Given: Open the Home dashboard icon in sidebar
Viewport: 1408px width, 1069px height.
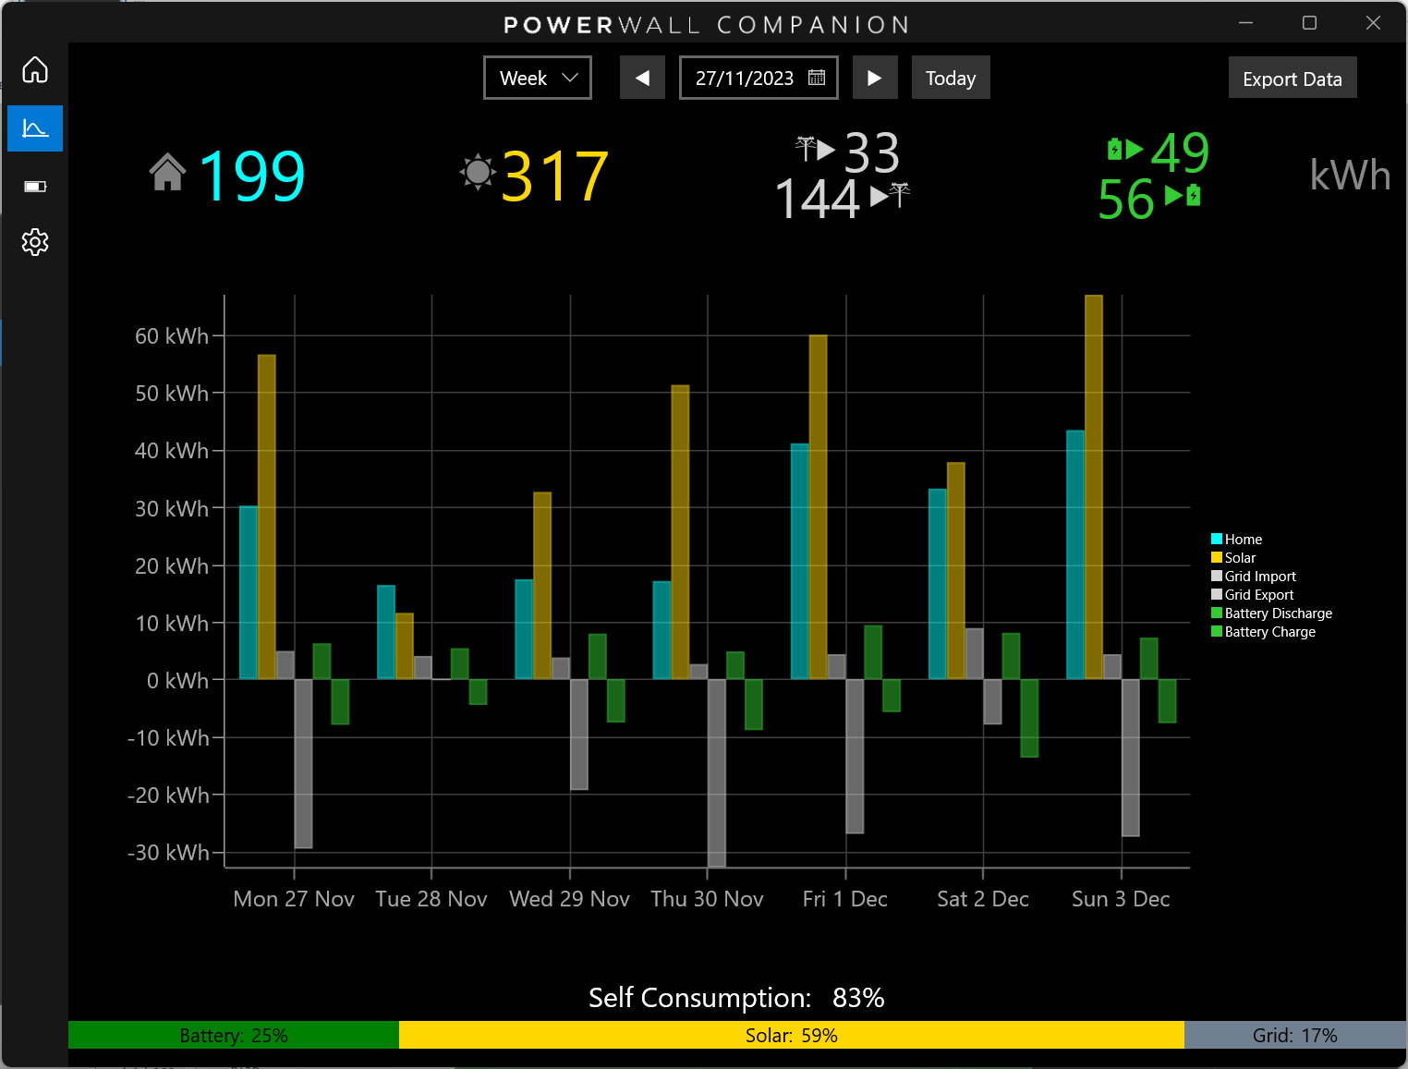Looking at the screenshot, I should click(34, 69).
